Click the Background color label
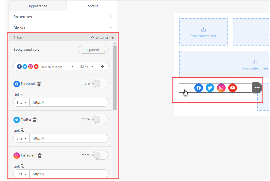This screenshot has width=270, height=181. pos(27,50)
